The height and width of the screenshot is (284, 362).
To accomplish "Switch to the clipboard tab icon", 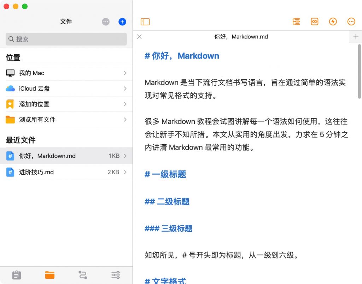I will 17,275.
